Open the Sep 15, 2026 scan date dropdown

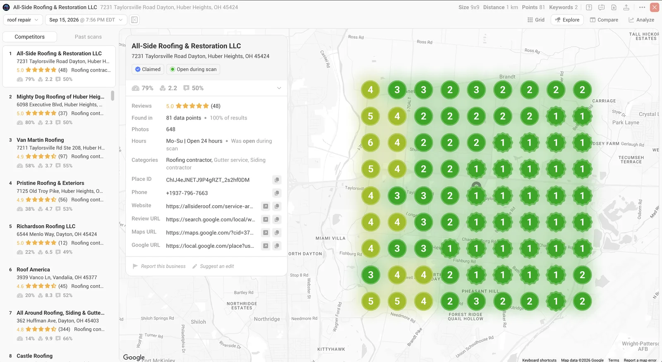pyautogui.click(x=86, y=20)
